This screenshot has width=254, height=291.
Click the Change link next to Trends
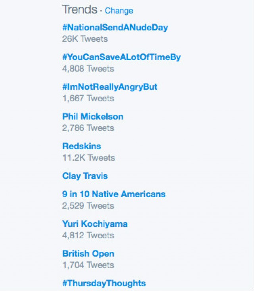click(x=119, y=11)
